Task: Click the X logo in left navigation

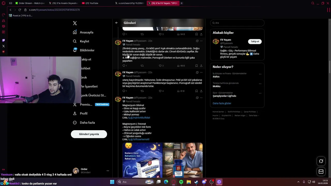Action: (75, 23)
